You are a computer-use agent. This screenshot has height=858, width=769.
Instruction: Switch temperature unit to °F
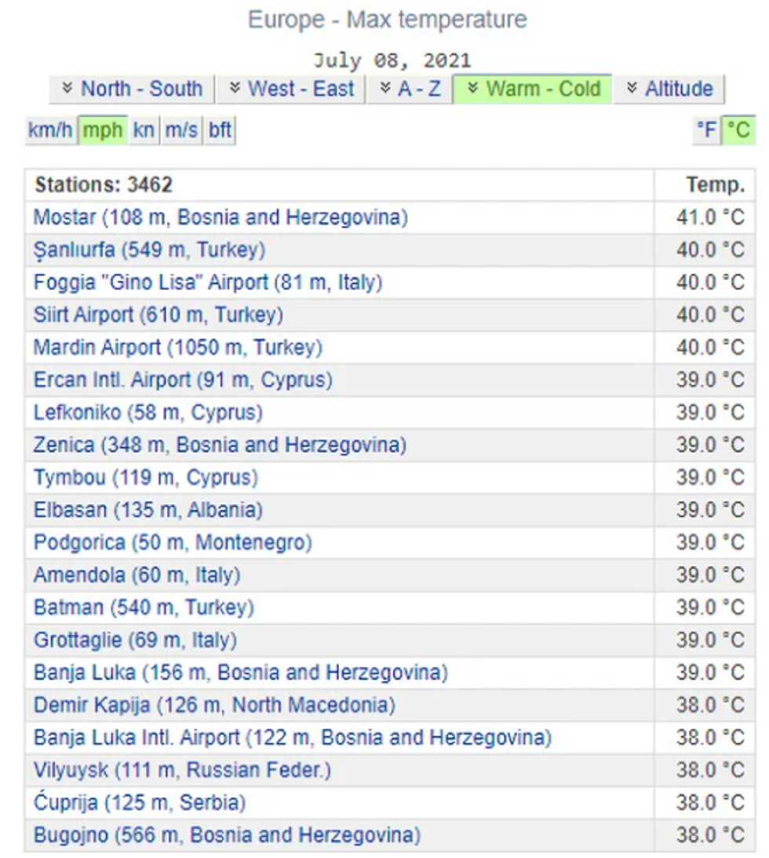[705, 130]
